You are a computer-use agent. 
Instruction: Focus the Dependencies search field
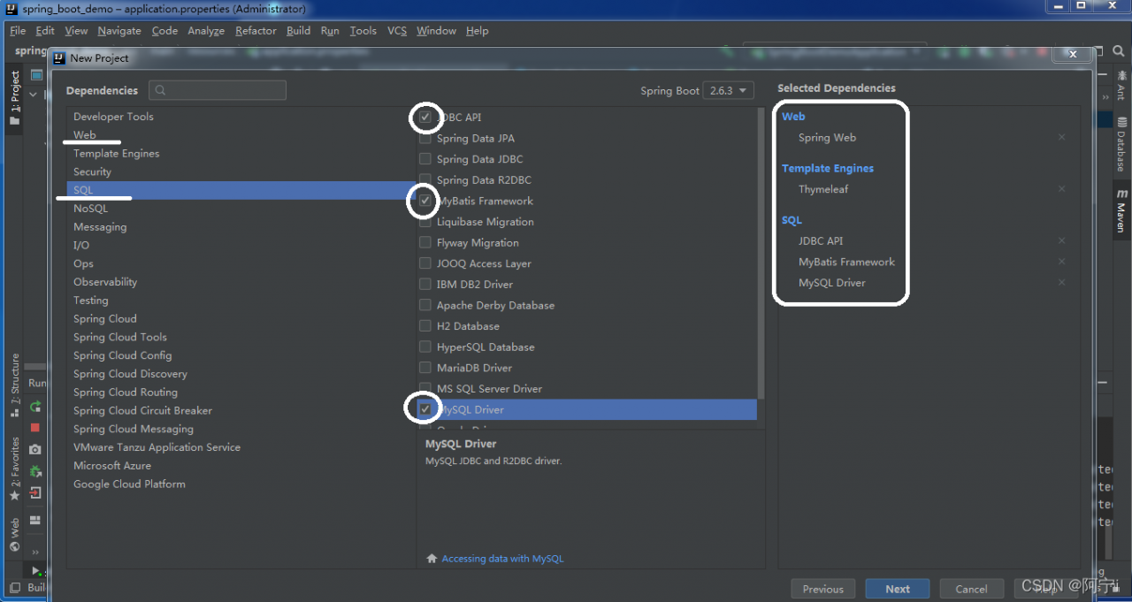click(218, 91)
